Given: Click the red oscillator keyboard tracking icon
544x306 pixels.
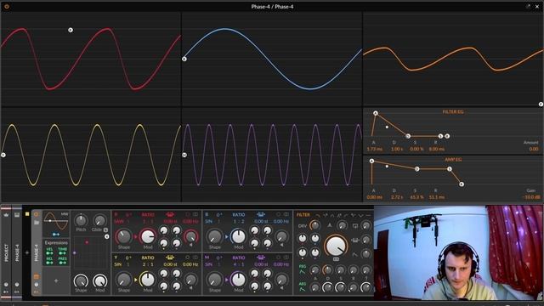Looking at the screenshot, I should (170, 214).
